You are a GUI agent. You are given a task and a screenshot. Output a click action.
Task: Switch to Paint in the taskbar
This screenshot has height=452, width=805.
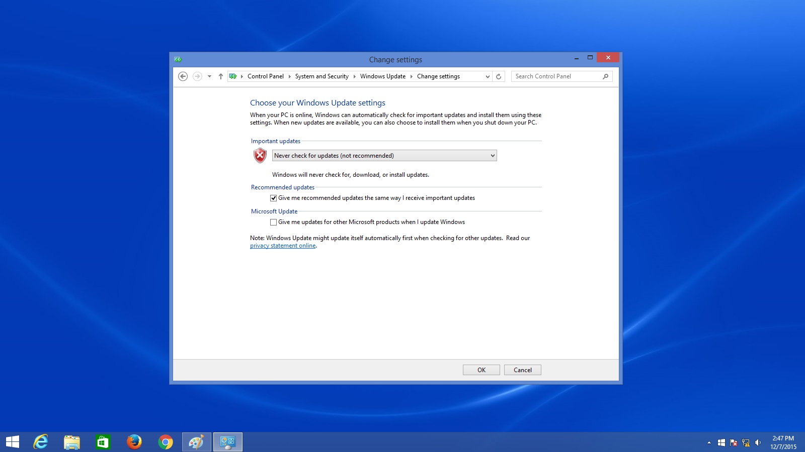197,442
